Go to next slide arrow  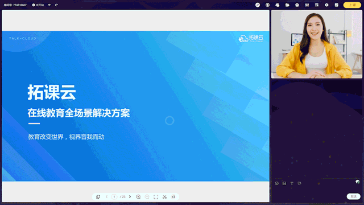click(130, 196)
